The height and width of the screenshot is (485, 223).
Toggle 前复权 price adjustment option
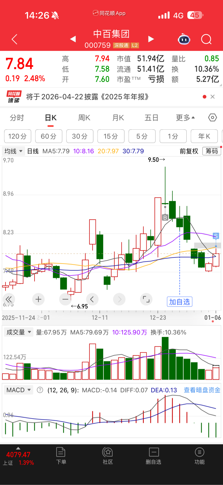pos(189,151)
